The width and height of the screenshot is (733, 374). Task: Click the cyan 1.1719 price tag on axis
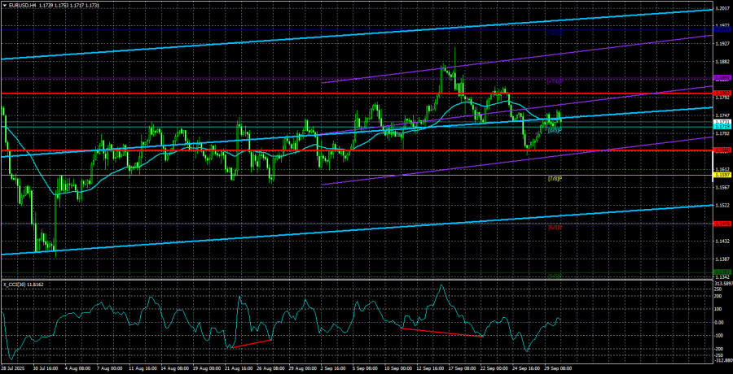point(722,127)
